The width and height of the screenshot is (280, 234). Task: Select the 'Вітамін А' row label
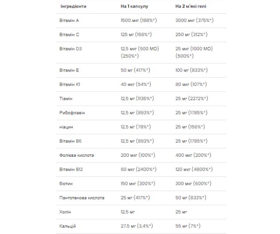point(70,21)
